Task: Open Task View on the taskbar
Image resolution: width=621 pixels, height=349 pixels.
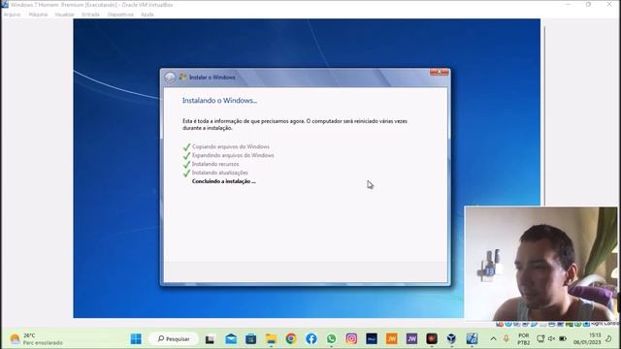Action: tap(210, 339)
